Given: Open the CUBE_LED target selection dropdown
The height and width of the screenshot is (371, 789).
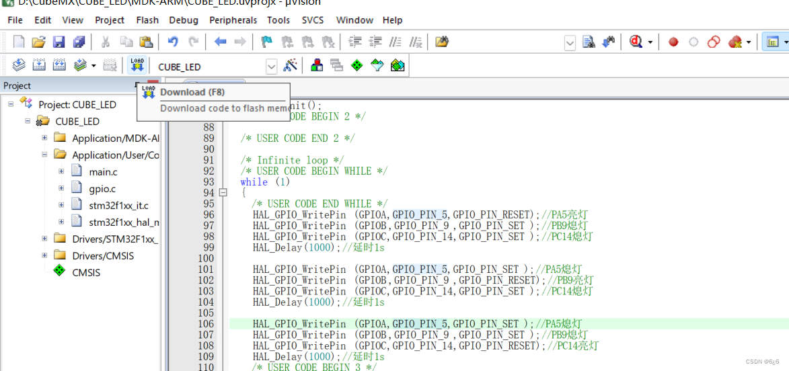Looking at the screenshot, I should coord(272,67).
